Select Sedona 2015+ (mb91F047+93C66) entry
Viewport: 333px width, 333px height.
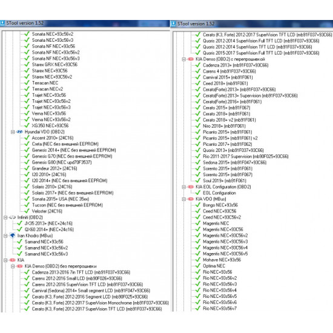235,162
